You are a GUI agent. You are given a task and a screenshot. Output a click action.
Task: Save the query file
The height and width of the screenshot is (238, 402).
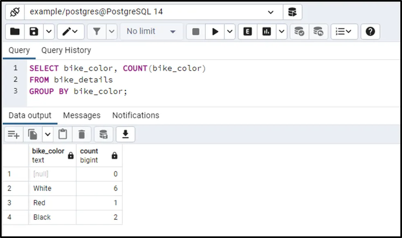[x=34, y=32]
